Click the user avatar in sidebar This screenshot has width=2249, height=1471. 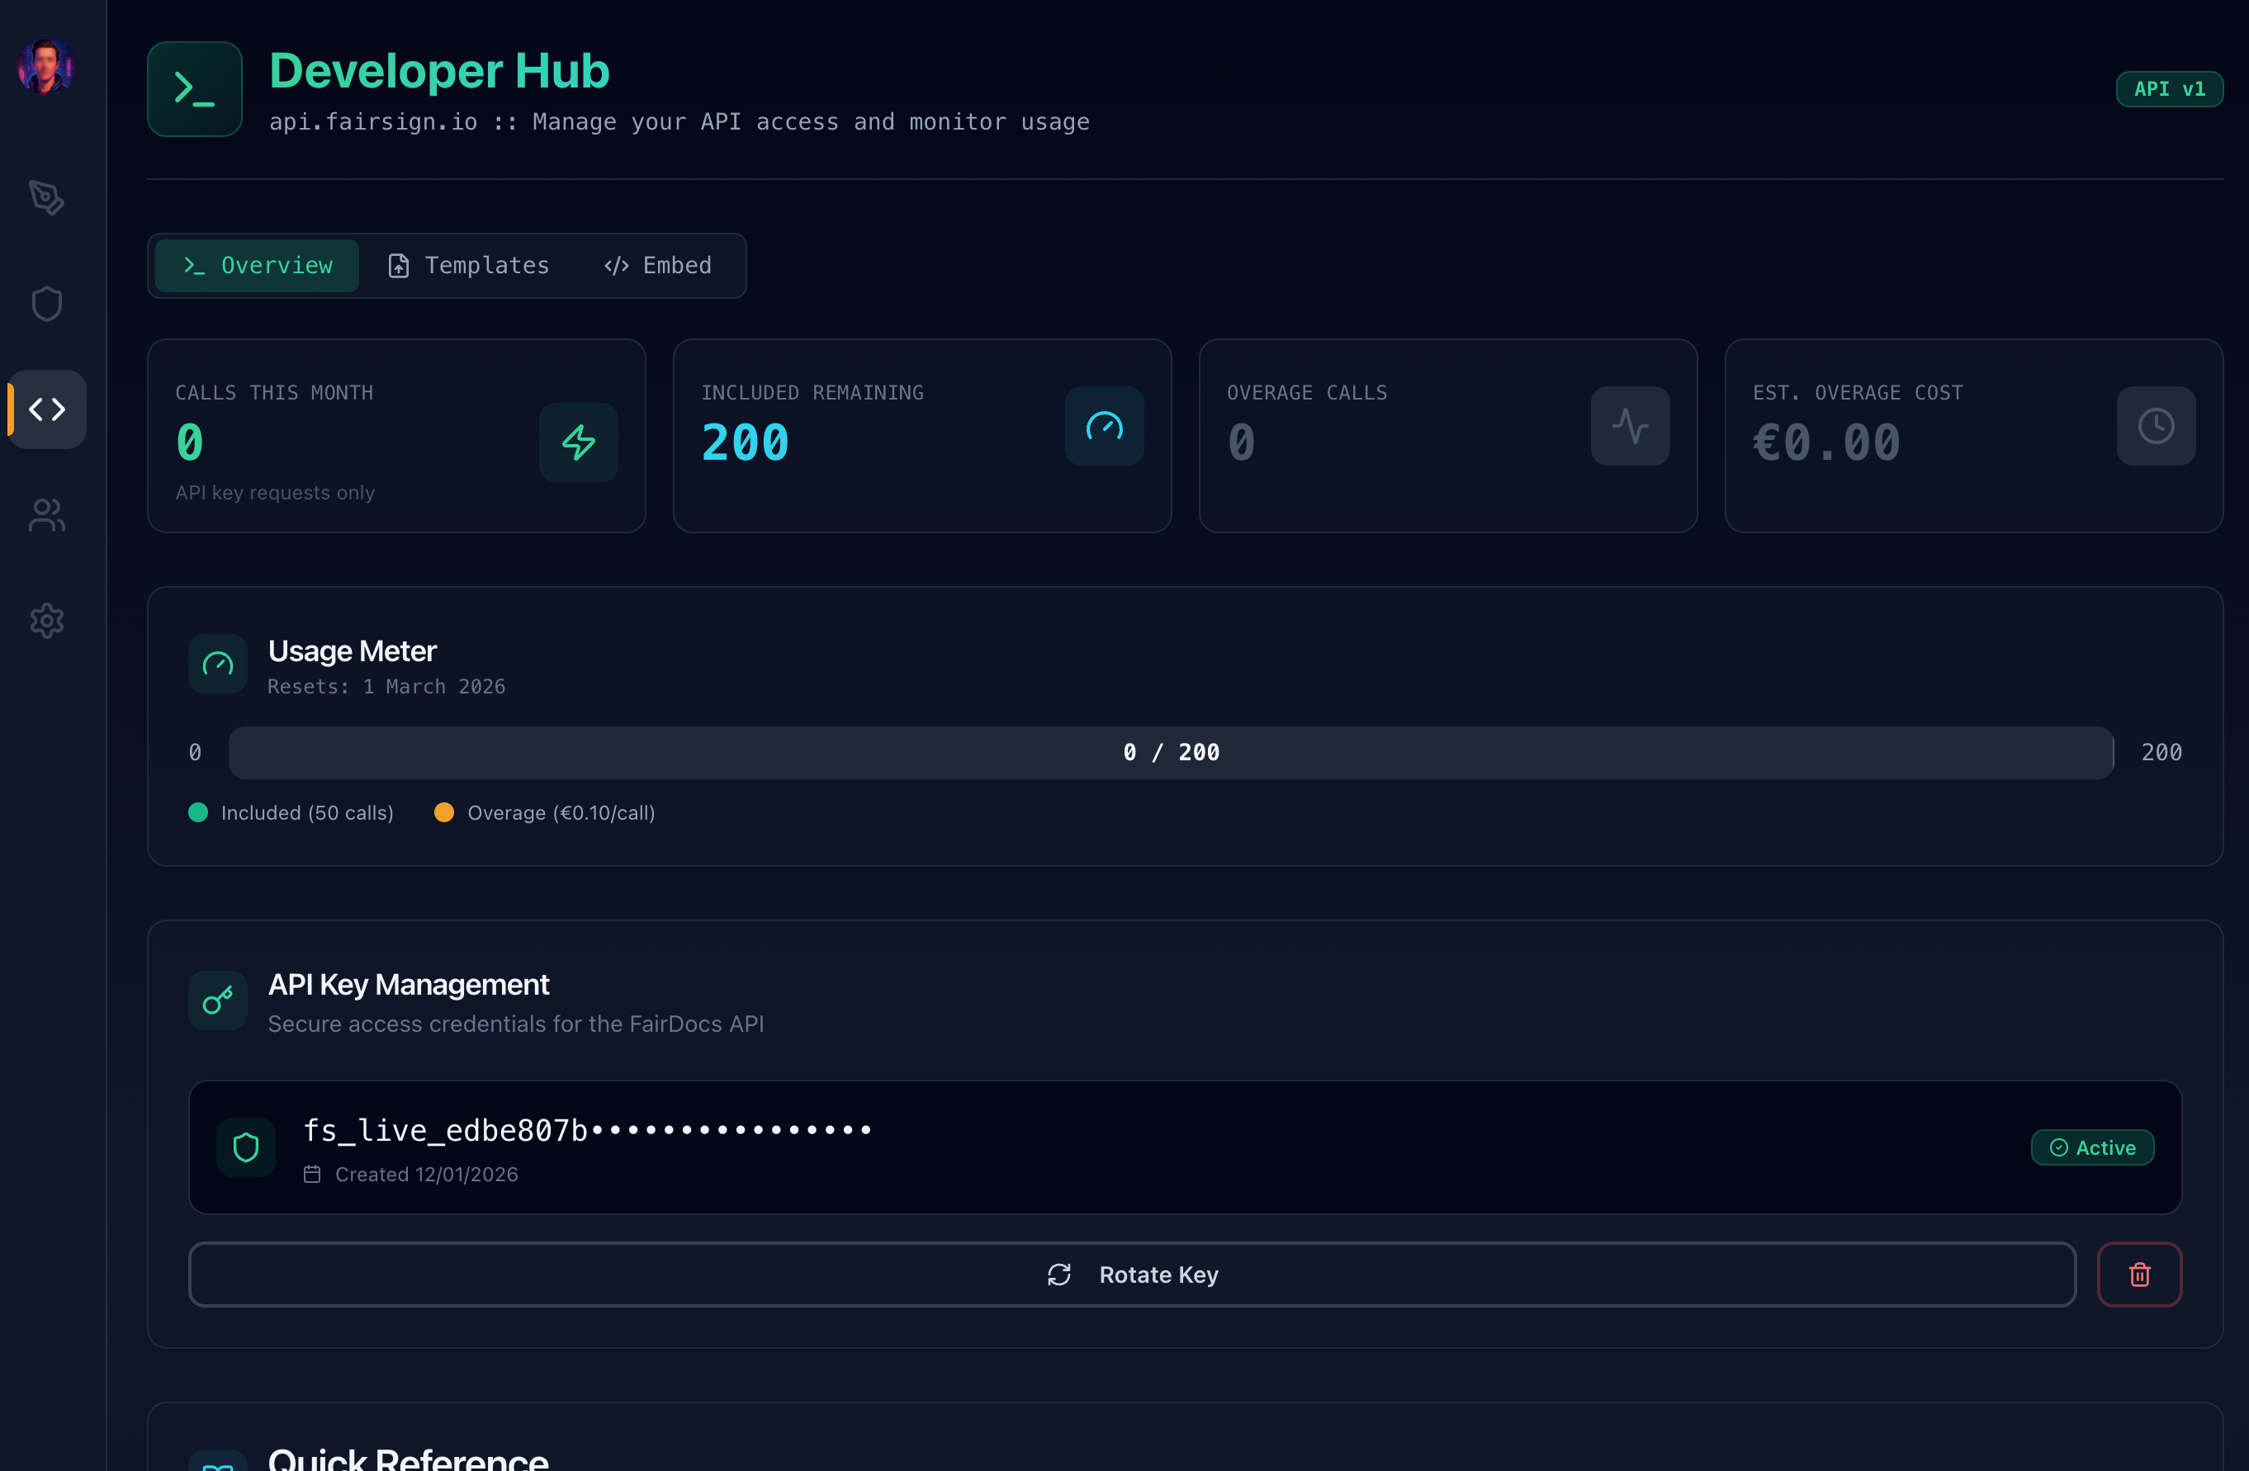(45, 66)
